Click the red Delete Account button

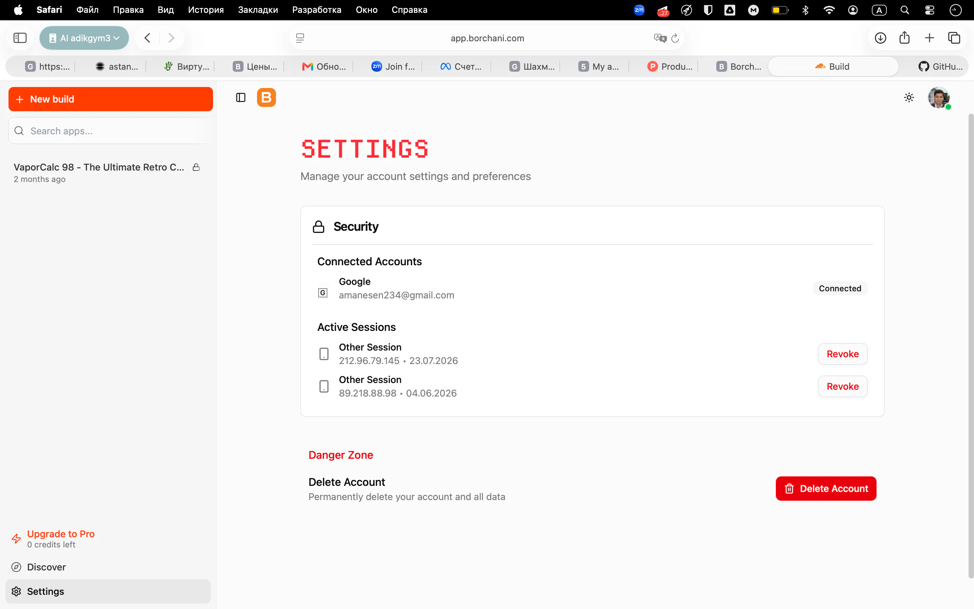[x=826, y=489]
